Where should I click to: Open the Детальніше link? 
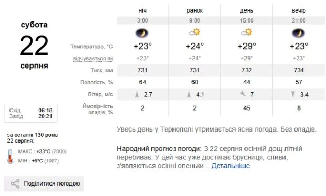[x=231, y=166]
